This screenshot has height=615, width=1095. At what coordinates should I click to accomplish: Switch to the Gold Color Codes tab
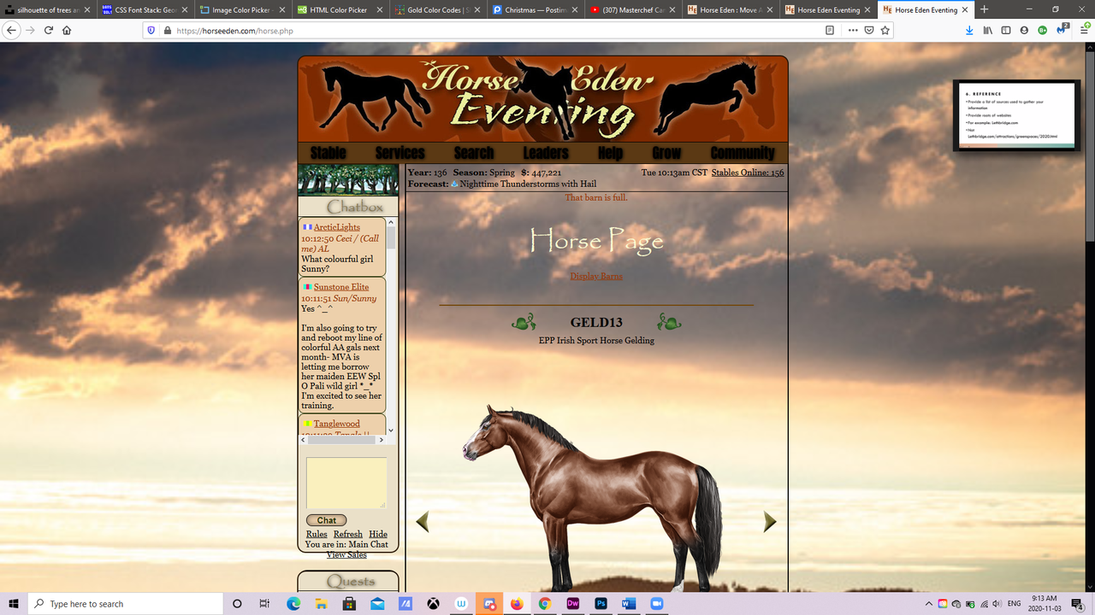tap(437, 9)
